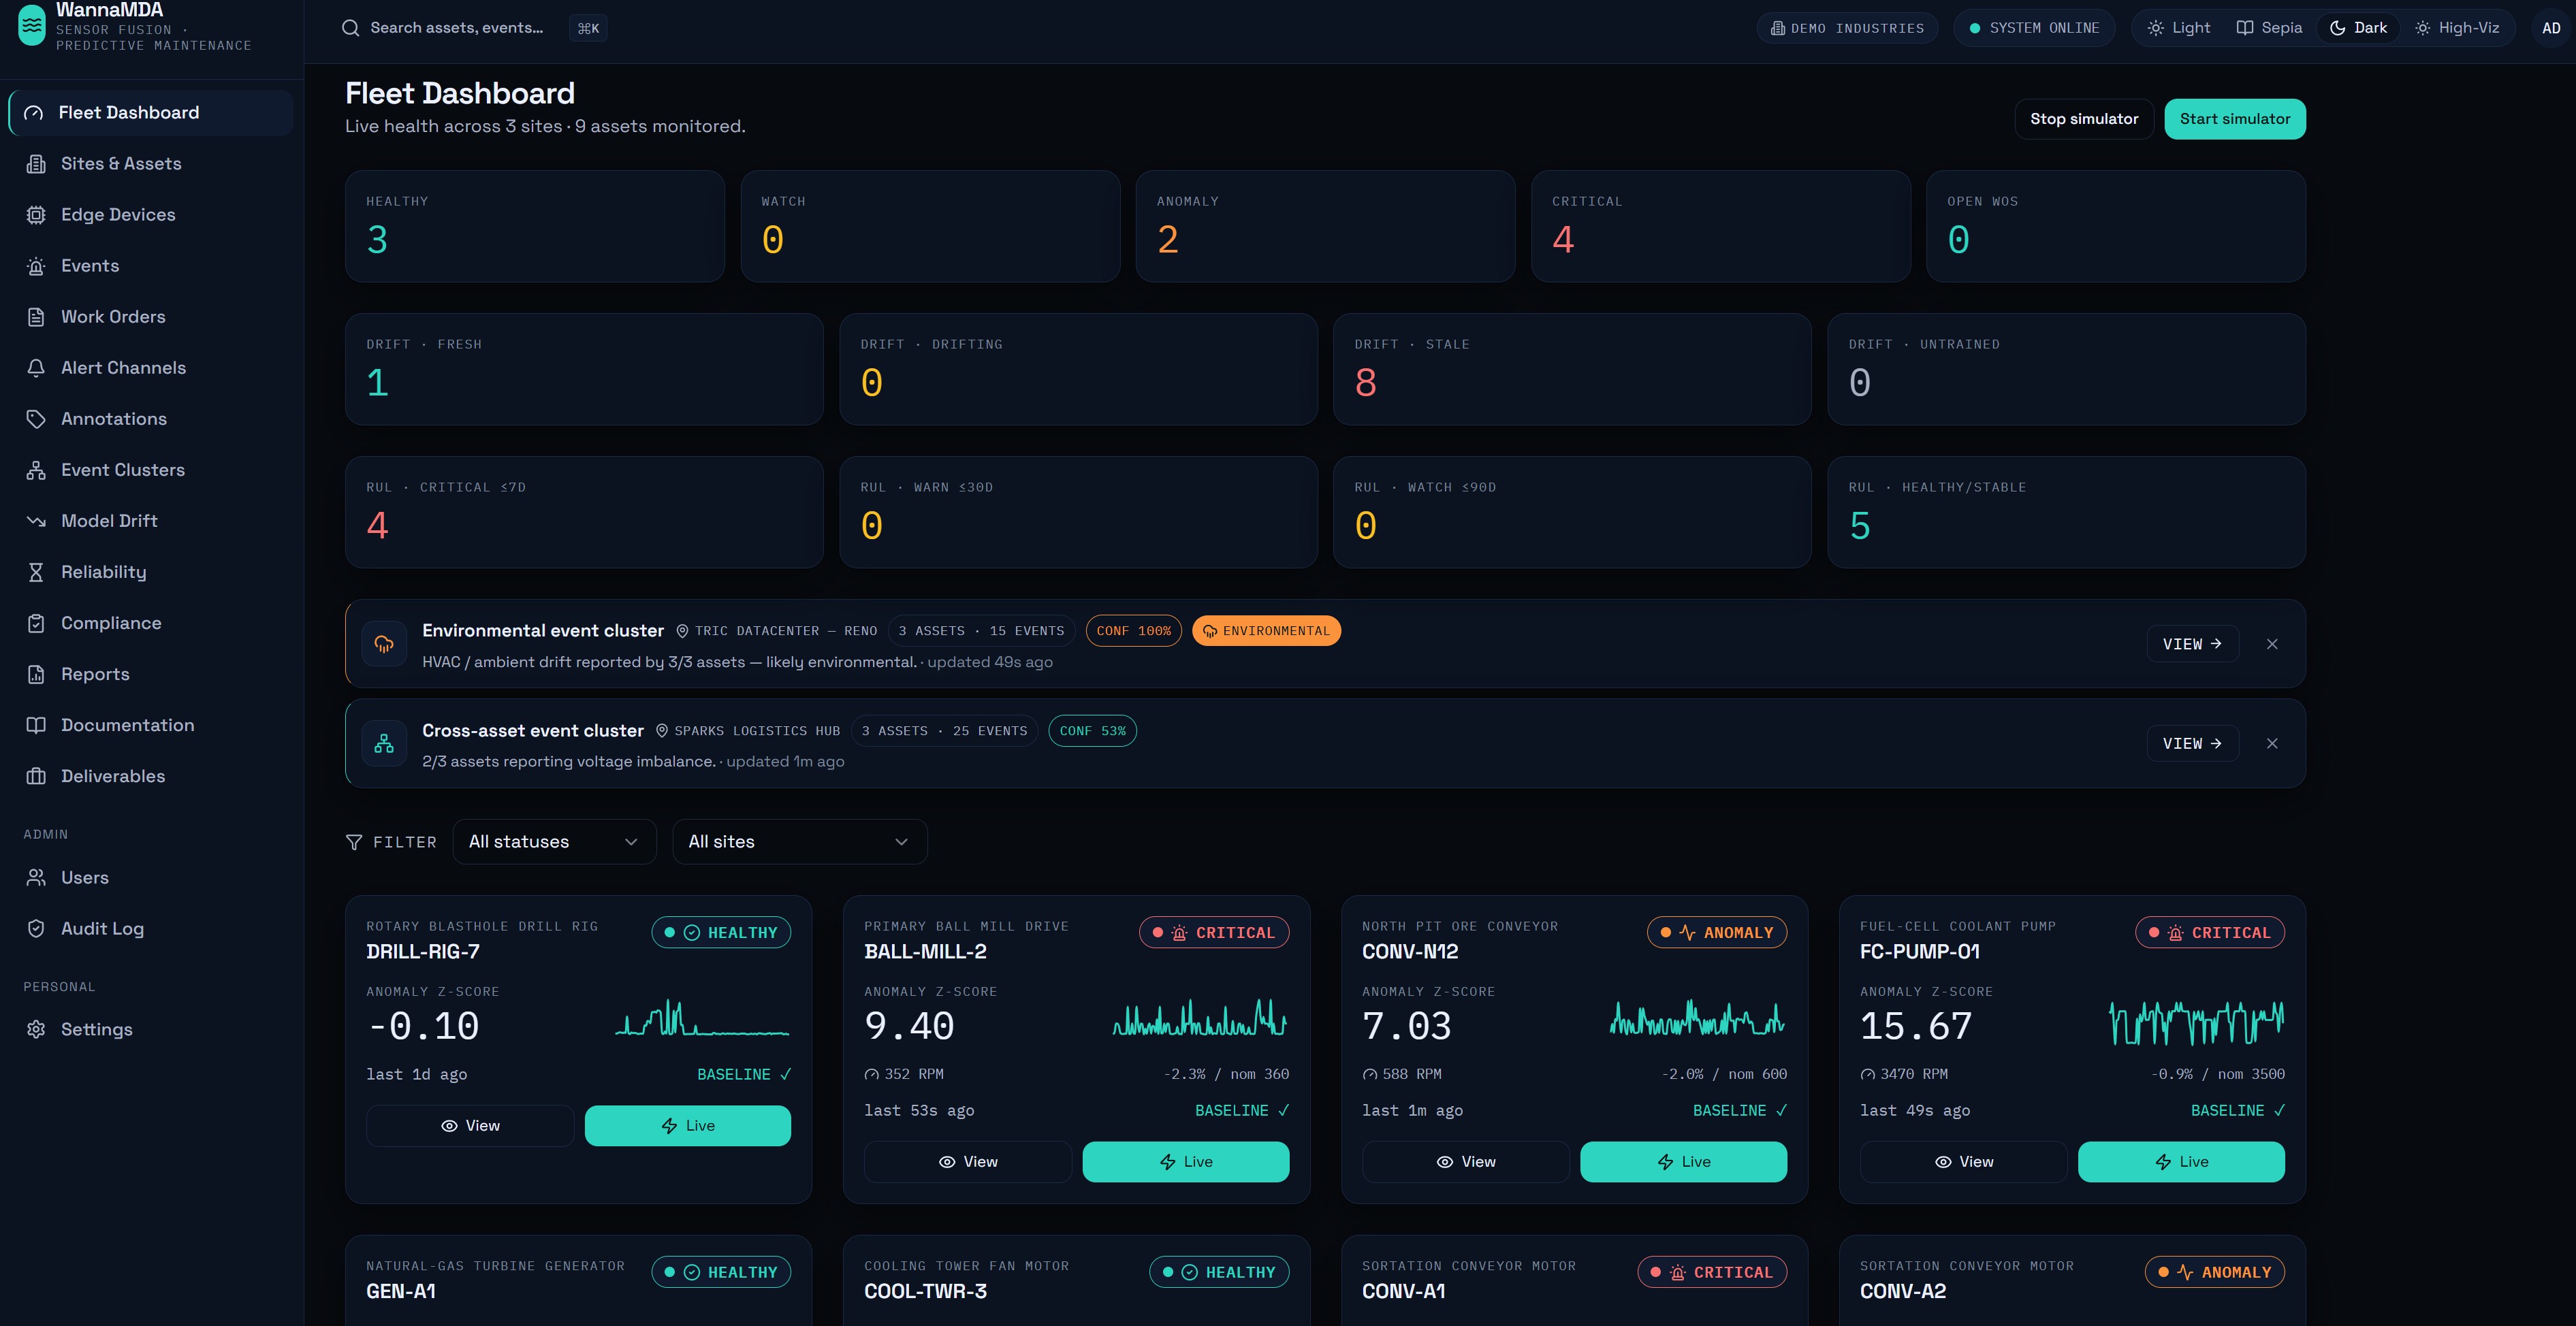
Task: Switch theme to Sepia
Action: (2269, 28)
